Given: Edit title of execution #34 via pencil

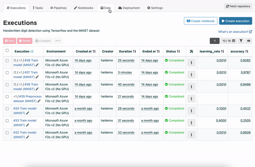Looking at the screenshot, I should [28, 113].
